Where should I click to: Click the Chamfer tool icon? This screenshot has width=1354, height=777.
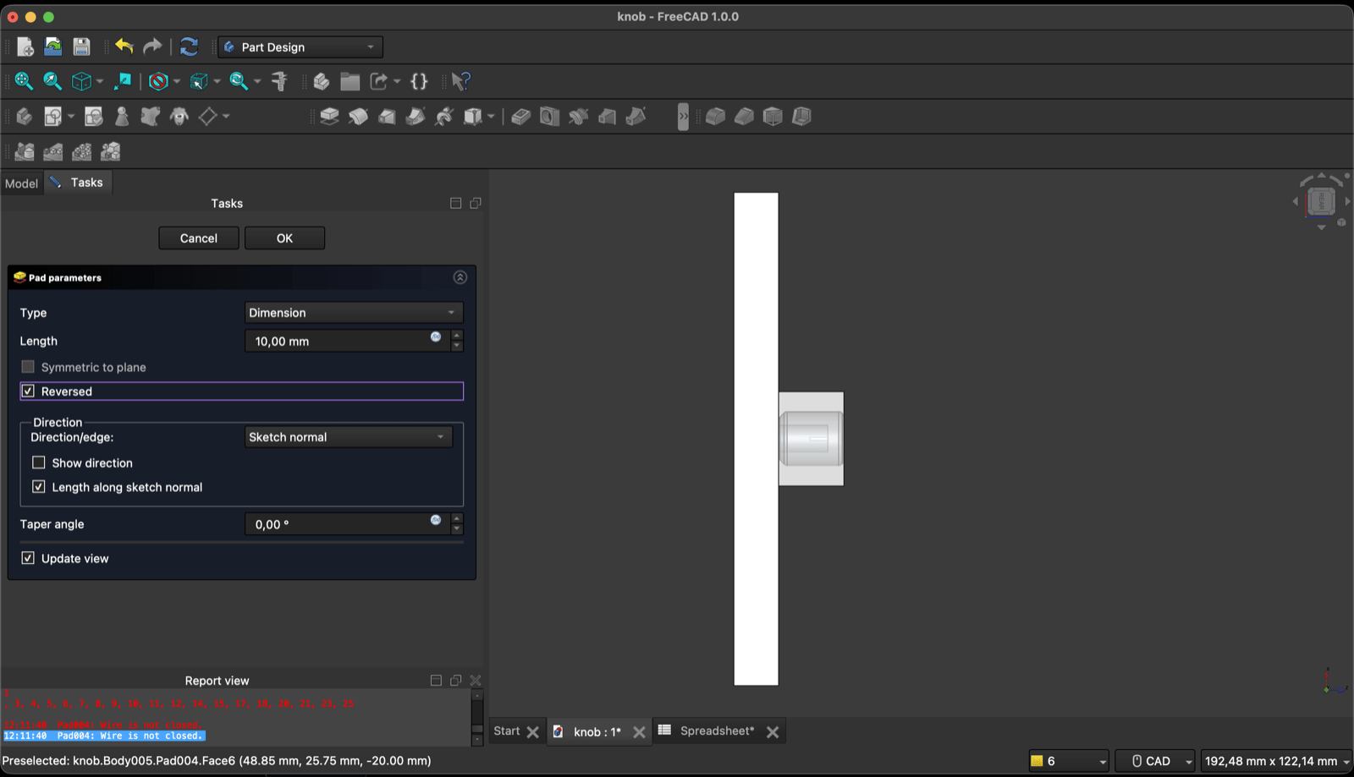[745, 116]
